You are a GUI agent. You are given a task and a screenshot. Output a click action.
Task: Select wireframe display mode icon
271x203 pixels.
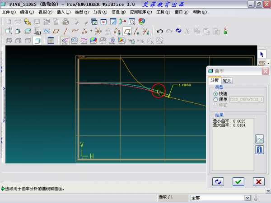(9, 41)
